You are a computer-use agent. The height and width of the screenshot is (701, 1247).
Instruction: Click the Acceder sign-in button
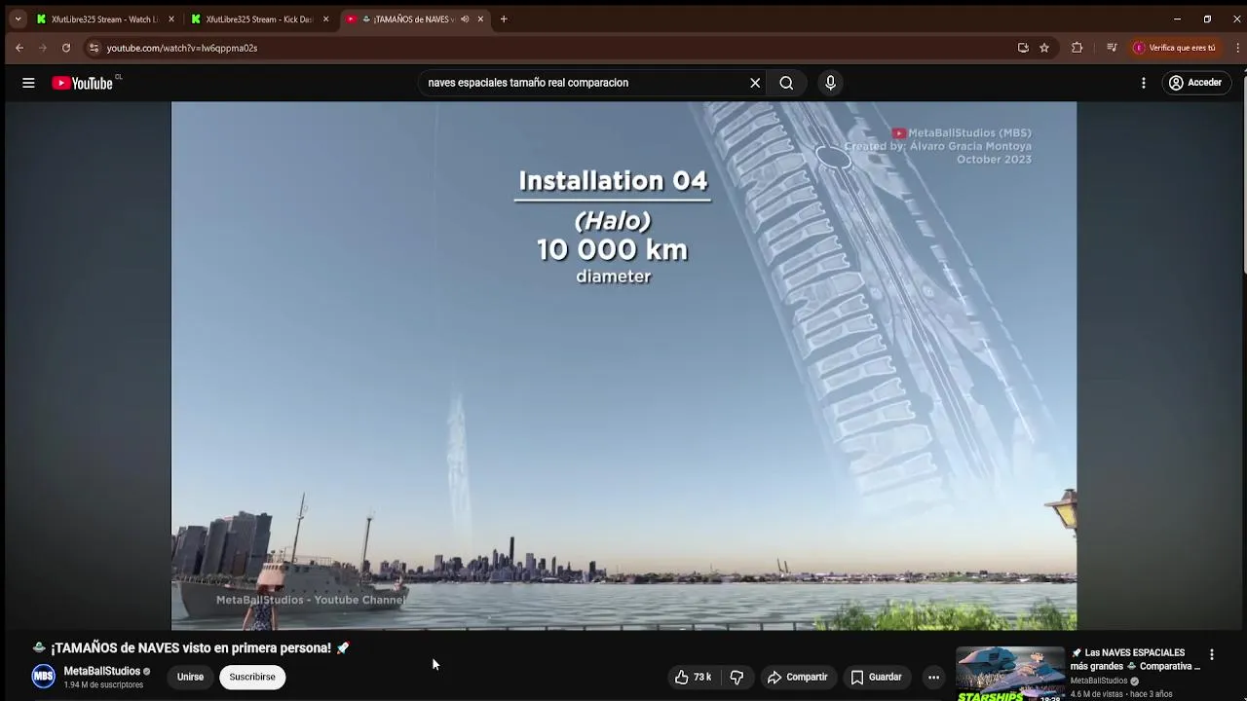coord(1195,83)
